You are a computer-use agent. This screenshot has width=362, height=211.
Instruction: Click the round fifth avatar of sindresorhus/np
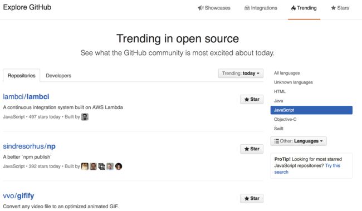[119, 166]
